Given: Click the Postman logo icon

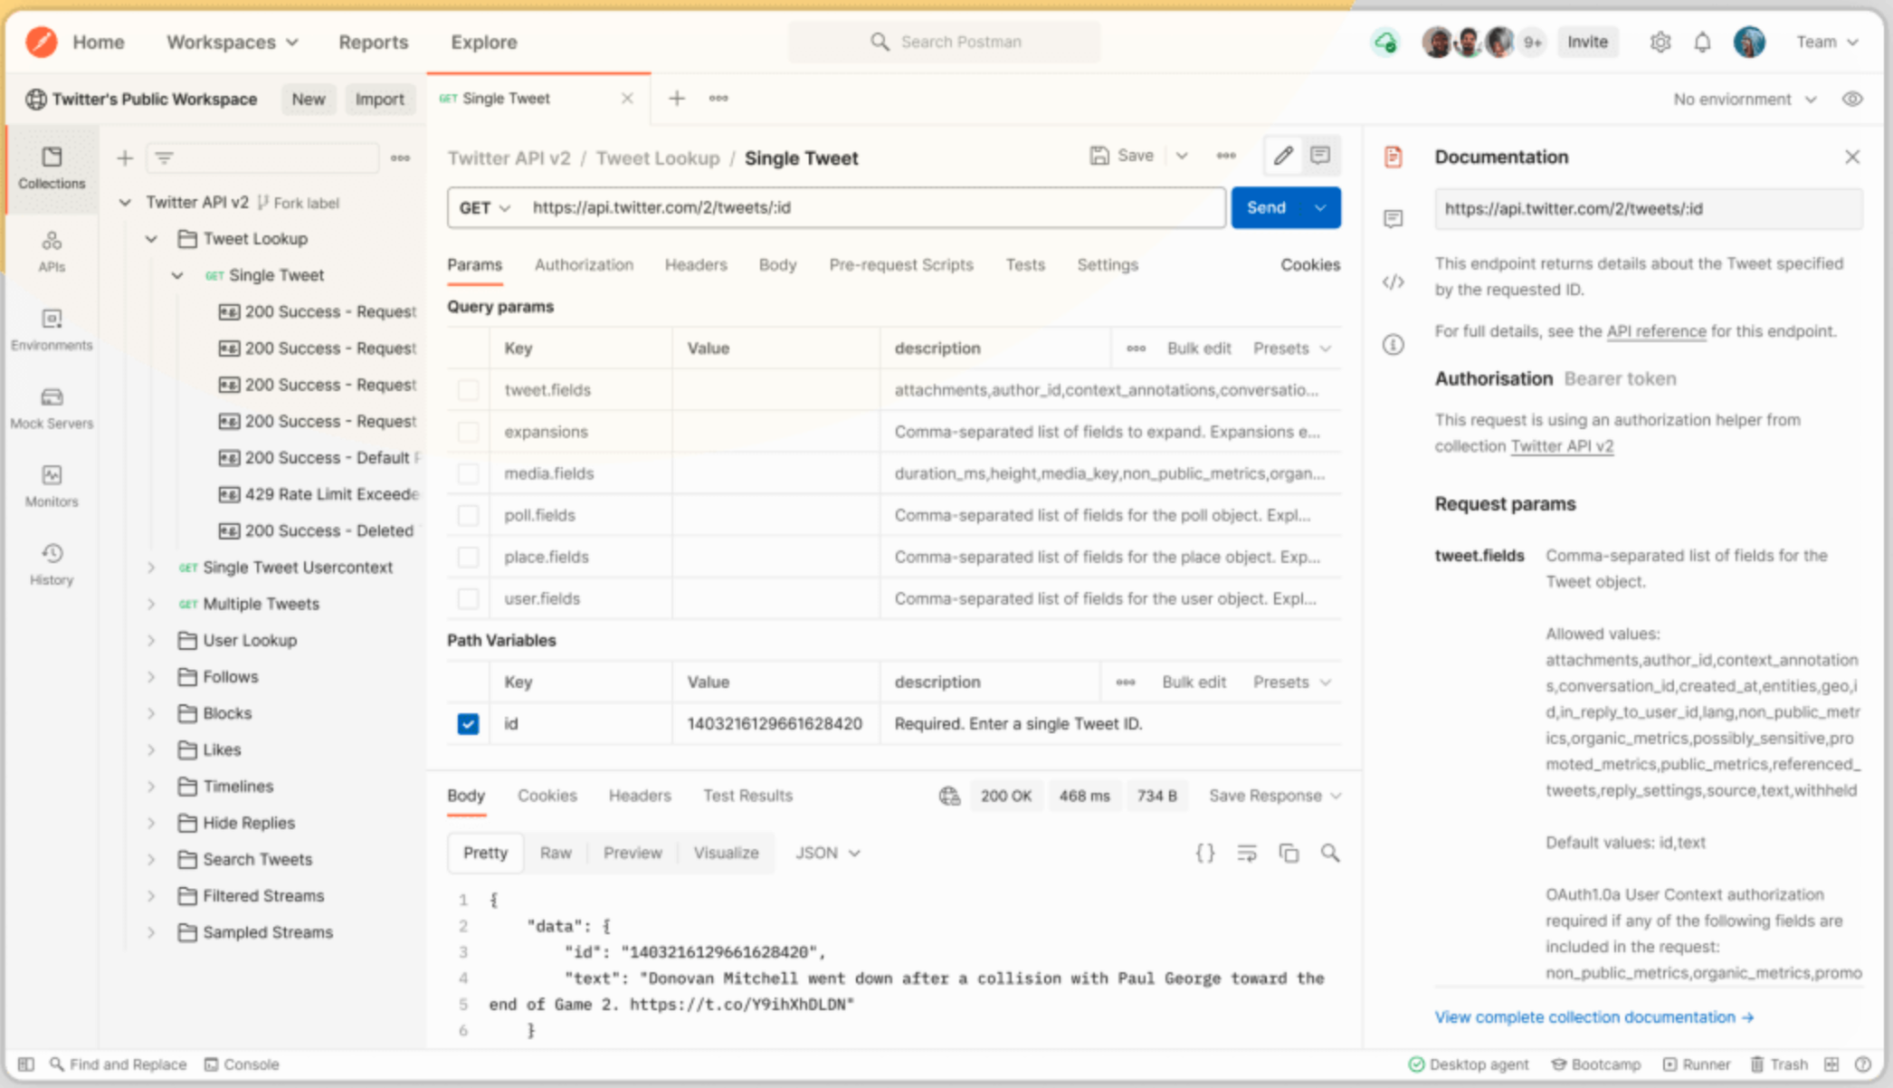Looking at the screenshot, I should [x=41, y=42].
